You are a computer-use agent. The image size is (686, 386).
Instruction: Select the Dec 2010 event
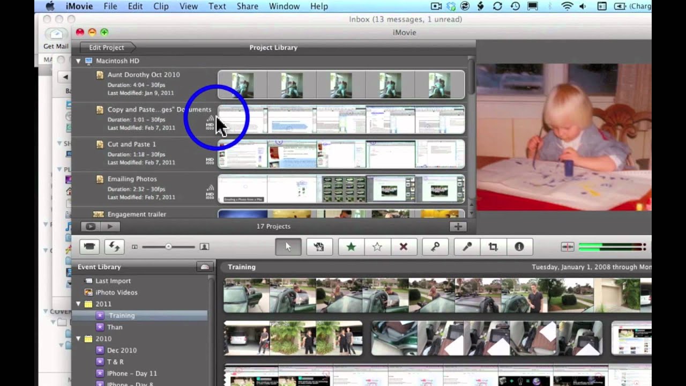click(122, 350)
